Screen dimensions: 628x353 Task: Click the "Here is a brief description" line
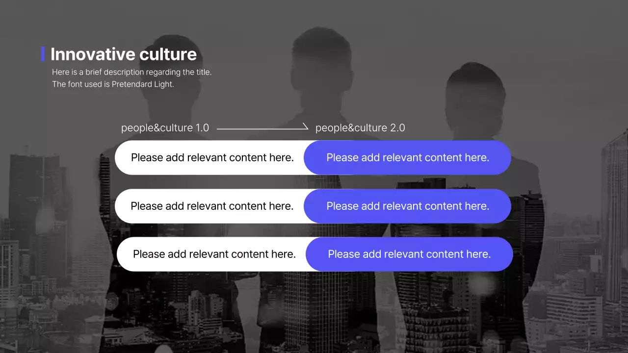click(131, 72)
